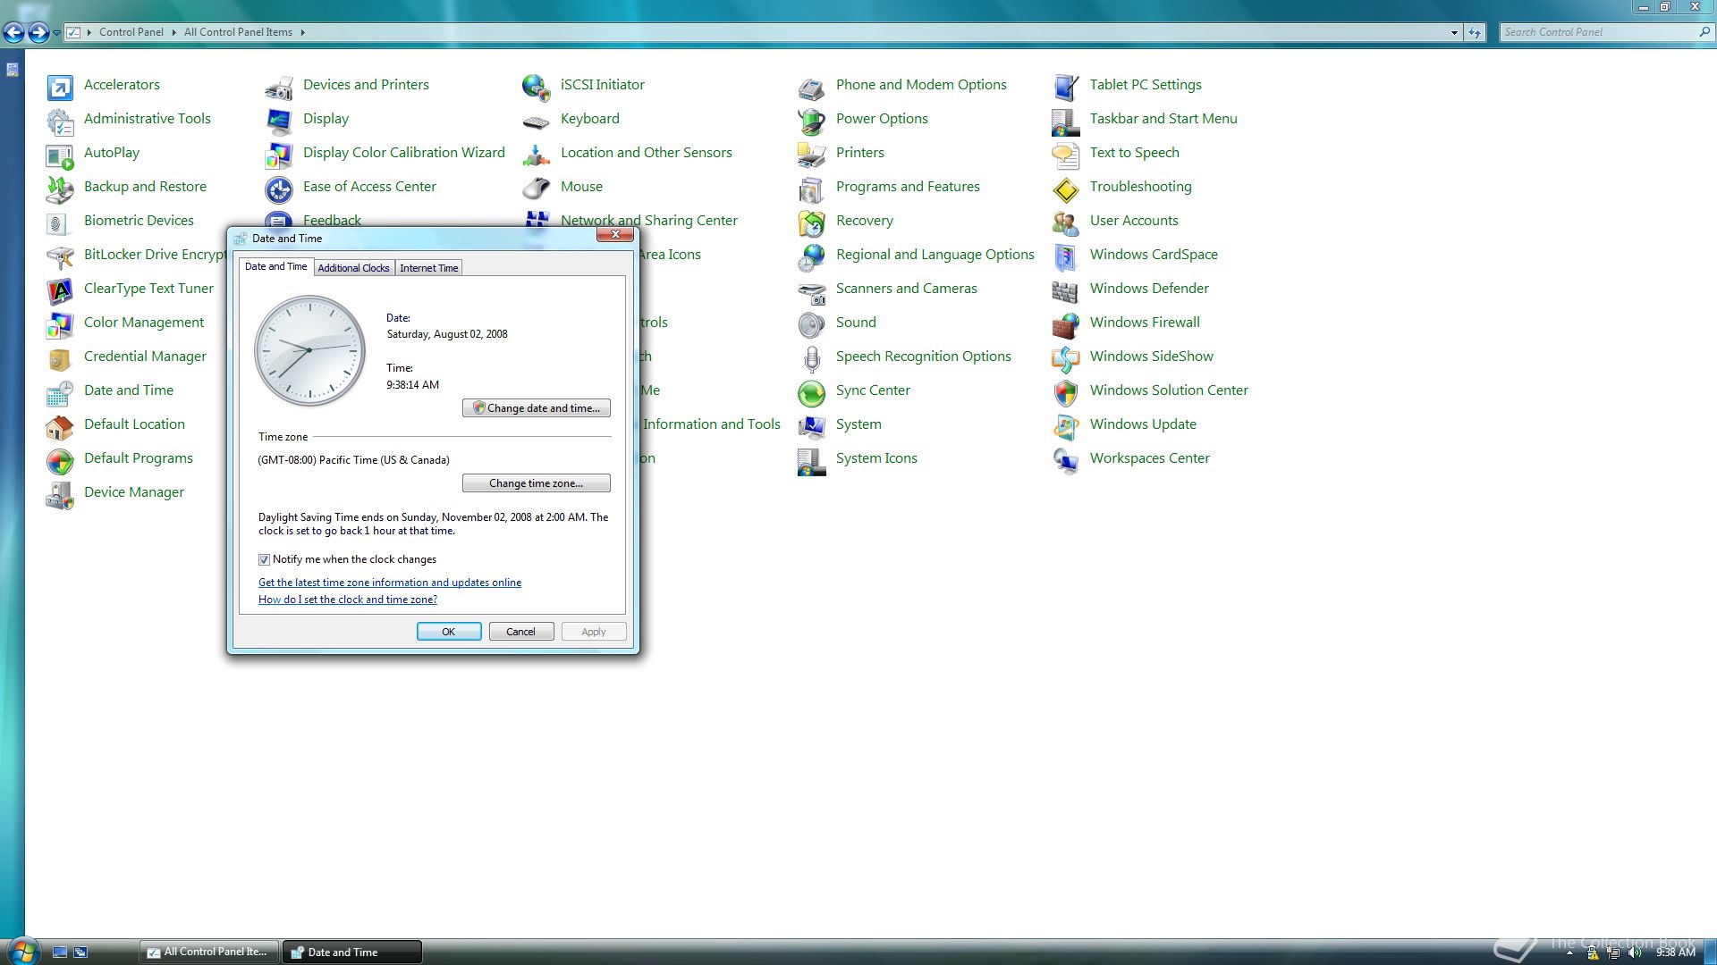1717x965 pixels.
Task: Open Scanners and Cameras item
Action: point(906,289)
